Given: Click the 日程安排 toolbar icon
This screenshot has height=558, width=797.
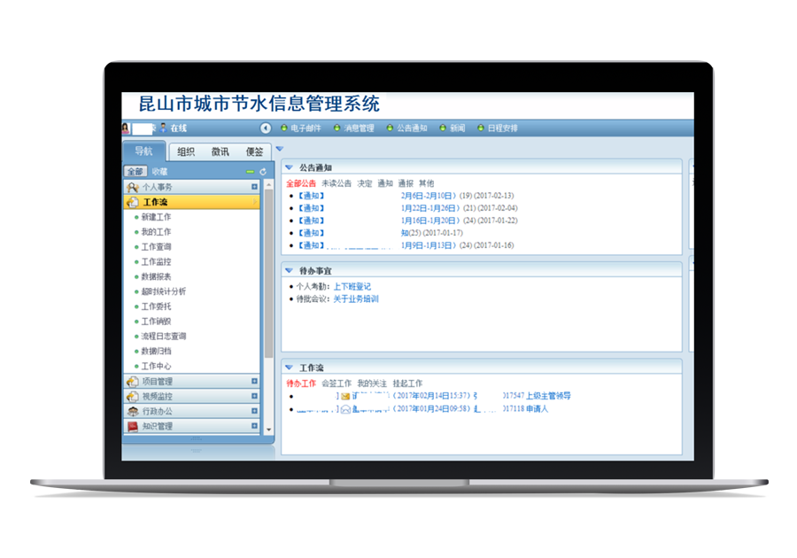Looking at the screenshot, I should 480,128.
